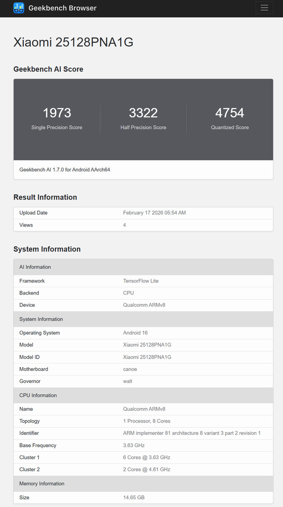283x507 pixels.
Task: Select the 14.65 GB memory size value
Action: point(133,498)
